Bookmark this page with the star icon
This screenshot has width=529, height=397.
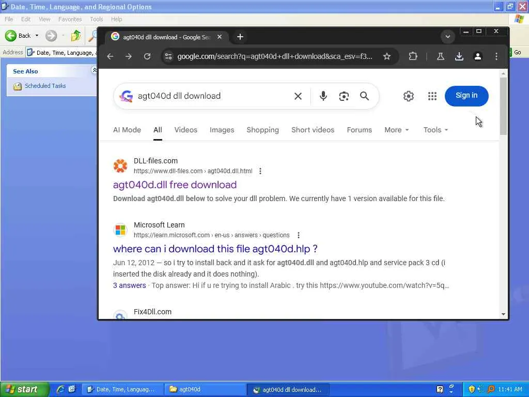click(386, 56)
